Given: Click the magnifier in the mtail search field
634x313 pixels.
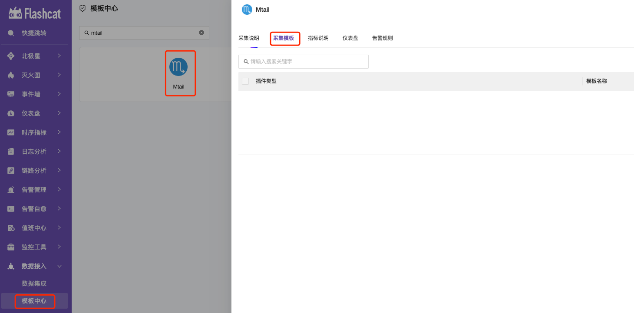Looking at the screenshot, I should click(87, 33).
